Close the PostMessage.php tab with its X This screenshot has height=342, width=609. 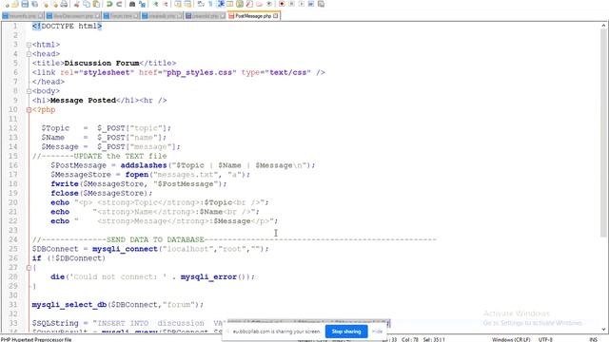click(x=275, y=16)
